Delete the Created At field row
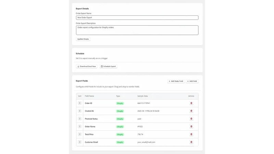 click(191, 111)
